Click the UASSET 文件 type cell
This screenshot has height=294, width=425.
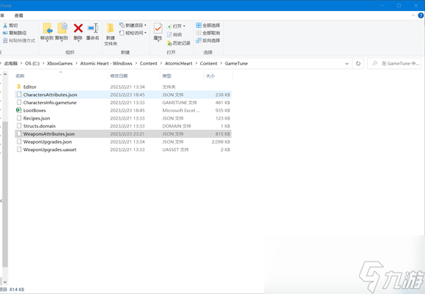175,150
